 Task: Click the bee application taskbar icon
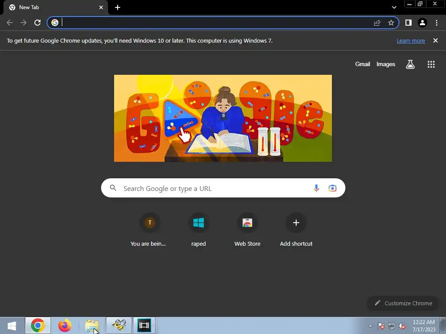119,325
